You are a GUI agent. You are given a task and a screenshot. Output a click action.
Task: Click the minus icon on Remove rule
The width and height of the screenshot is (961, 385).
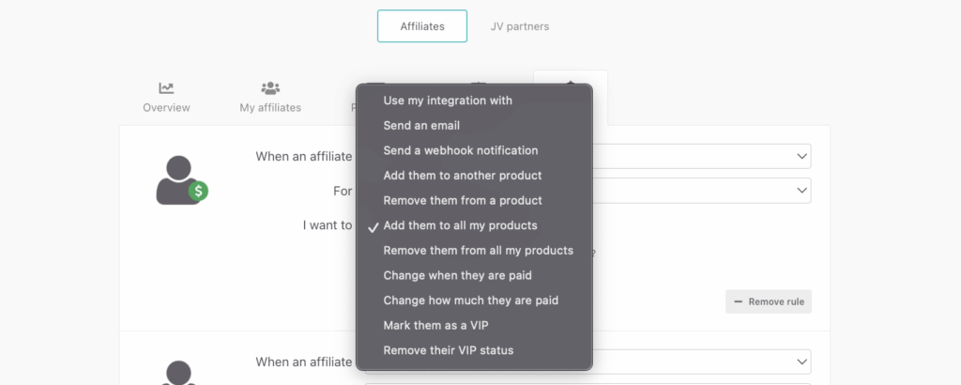(x=738, y=301)
